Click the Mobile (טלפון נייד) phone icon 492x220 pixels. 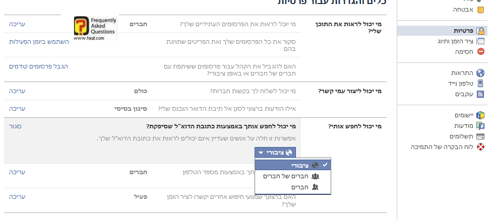(480, 84)
